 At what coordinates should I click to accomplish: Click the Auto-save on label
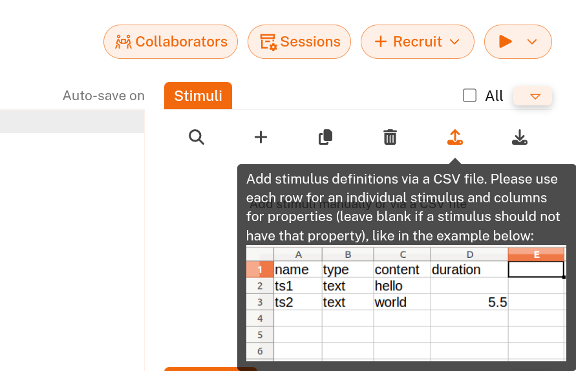click(x=103, y=96)
